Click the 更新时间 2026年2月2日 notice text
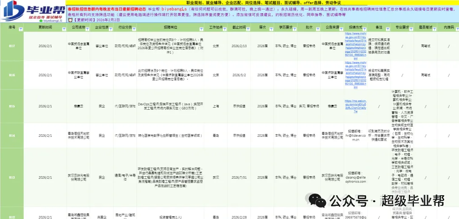 pos(96,20)
